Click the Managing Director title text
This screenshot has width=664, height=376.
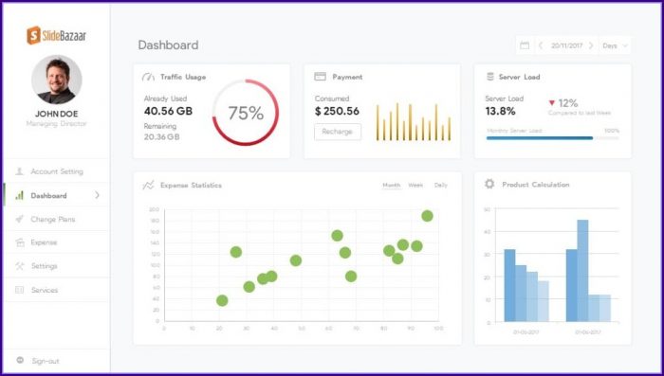click(56, 124)
